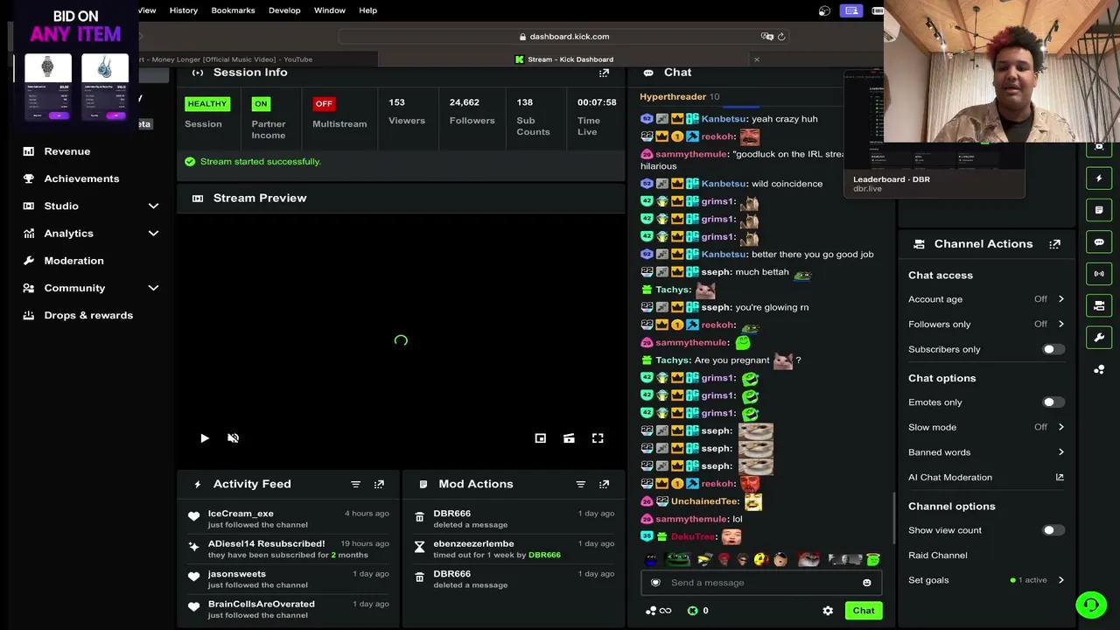Open the Revenue page

coord(67,151)
